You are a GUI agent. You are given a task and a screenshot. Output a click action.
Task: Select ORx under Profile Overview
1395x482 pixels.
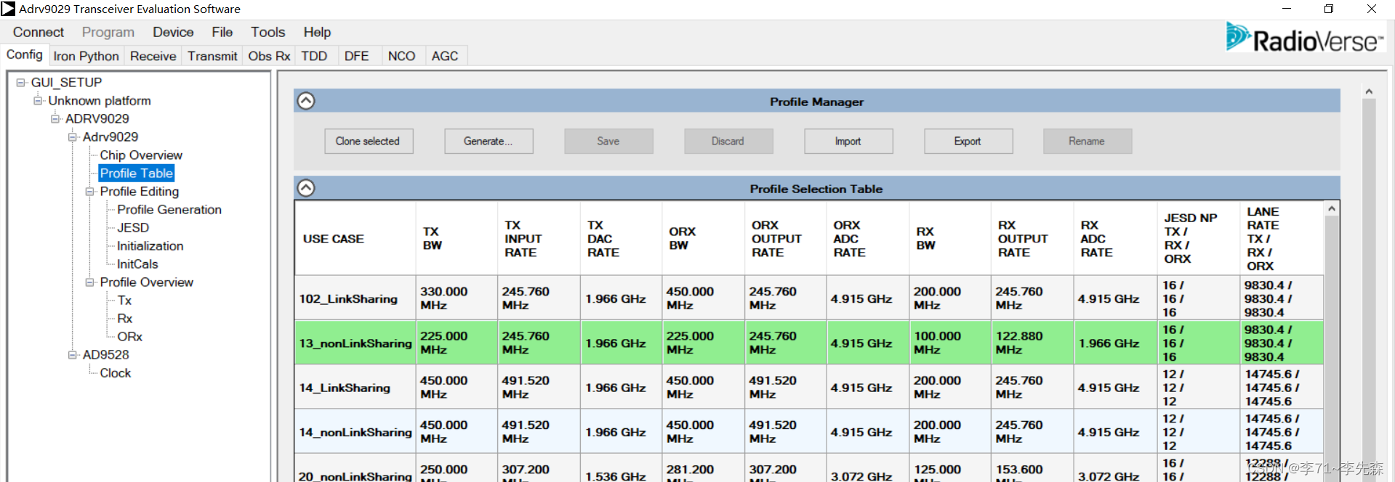130,337
